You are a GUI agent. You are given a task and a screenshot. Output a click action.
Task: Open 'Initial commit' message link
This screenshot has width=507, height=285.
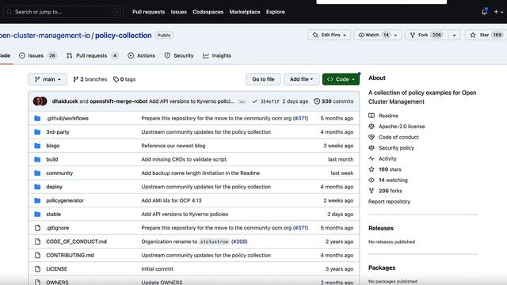(157, 269)
